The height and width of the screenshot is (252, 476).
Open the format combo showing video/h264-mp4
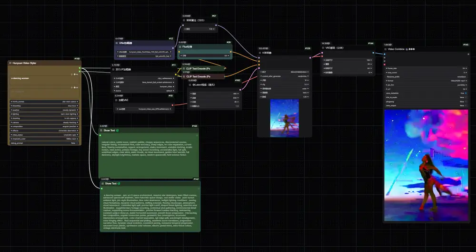[x=426, y=81]
